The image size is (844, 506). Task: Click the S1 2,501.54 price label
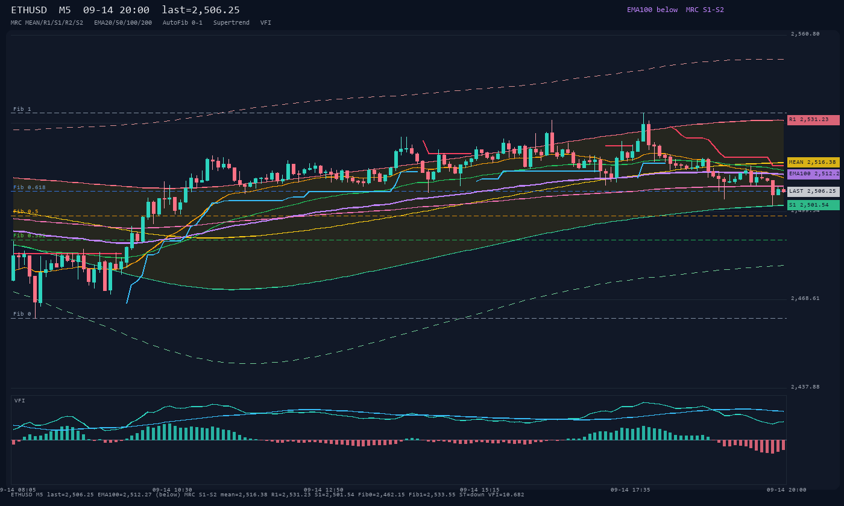click(813, 205)
